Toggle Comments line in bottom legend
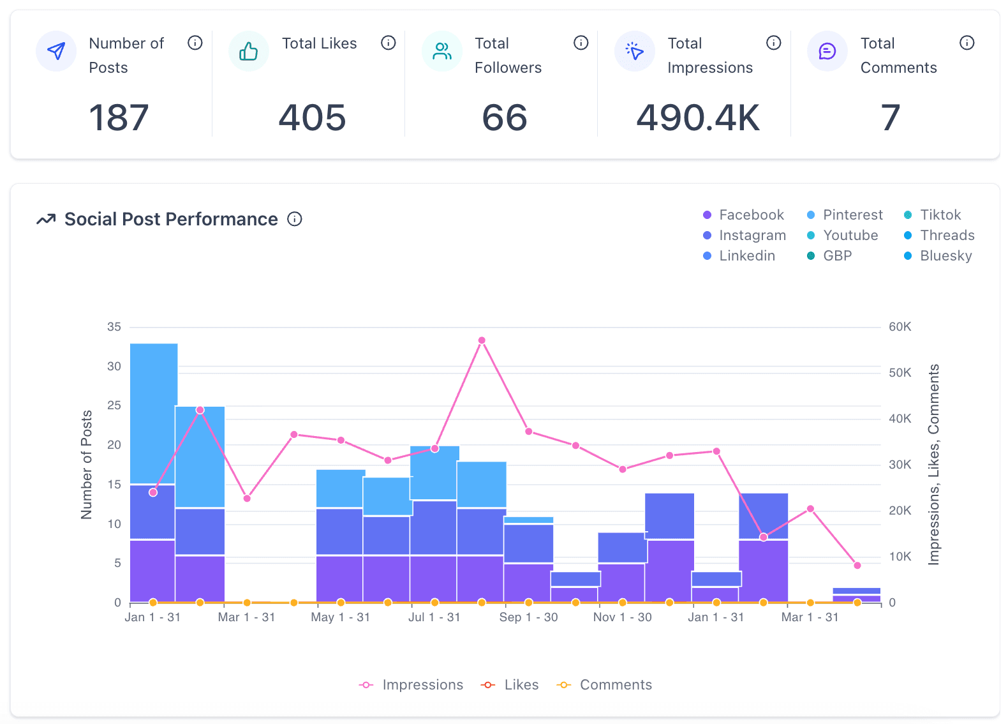 [604, 684]
